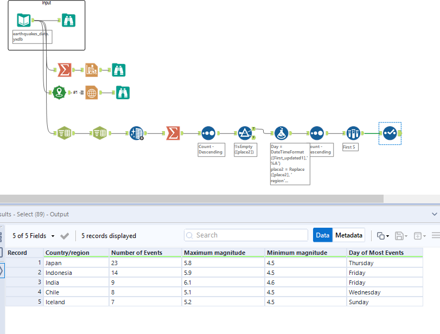Click the Filter tool False output anchor
Viewport: 440px width, 334px height.
(x=253, y=137)
